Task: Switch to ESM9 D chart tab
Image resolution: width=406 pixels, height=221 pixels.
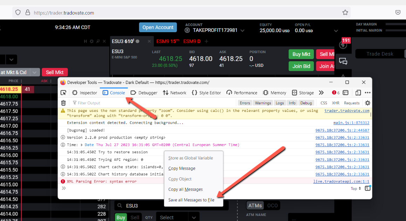Action: [192, 41]
